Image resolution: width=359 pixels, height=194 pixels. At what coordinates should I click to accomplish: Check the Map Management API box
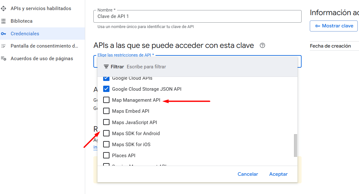coord(106,100)
